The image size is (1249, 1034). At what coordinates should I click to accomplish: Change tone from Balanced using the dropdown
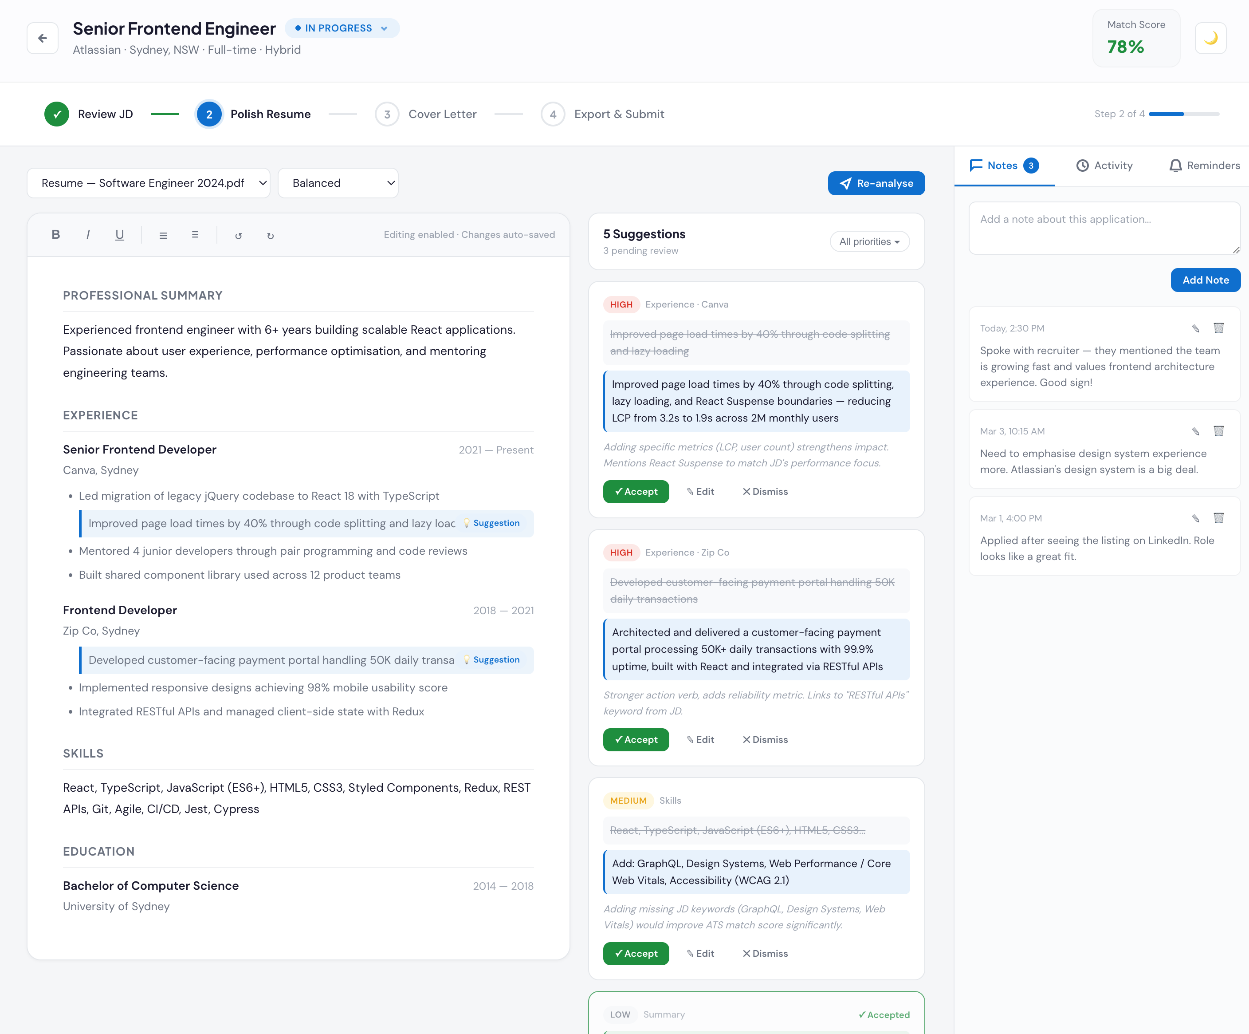[338, 183]
